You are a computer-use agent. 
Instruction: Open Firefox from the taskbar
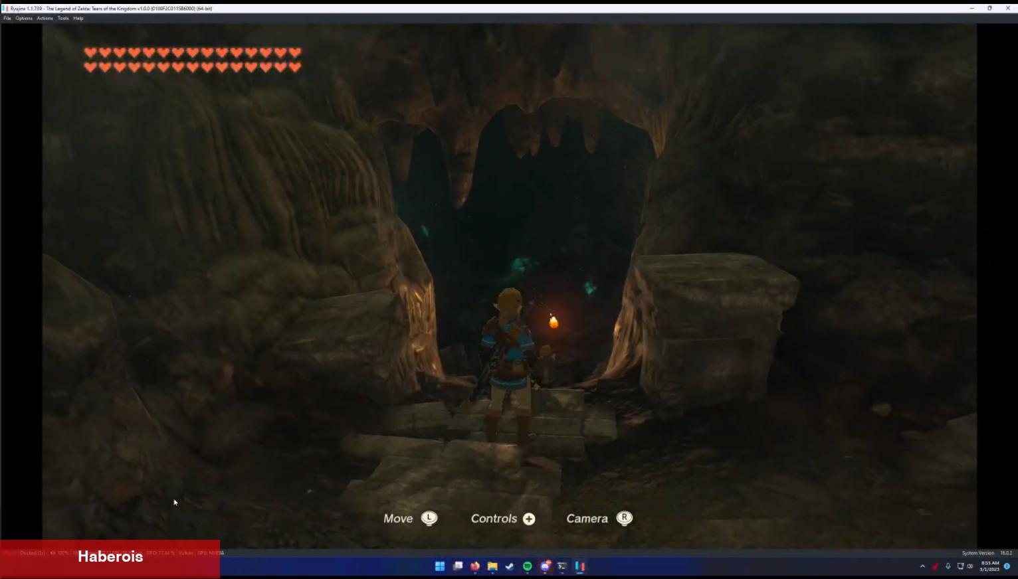click(x=475, y=566)
